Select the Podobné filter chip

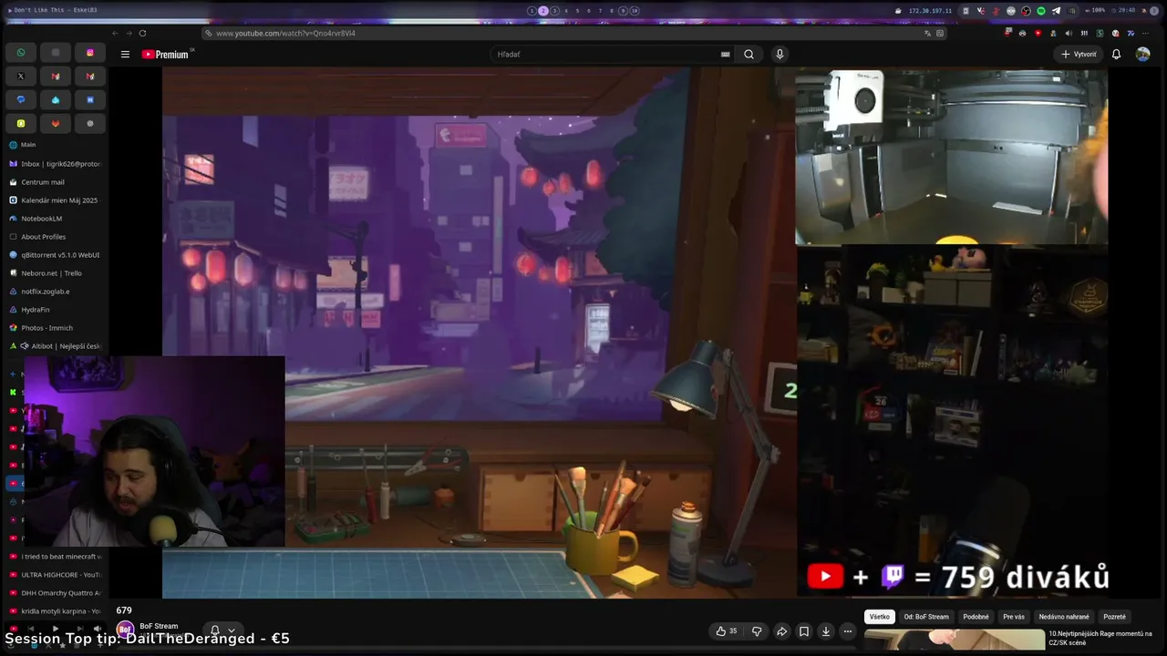click(976, 617)
